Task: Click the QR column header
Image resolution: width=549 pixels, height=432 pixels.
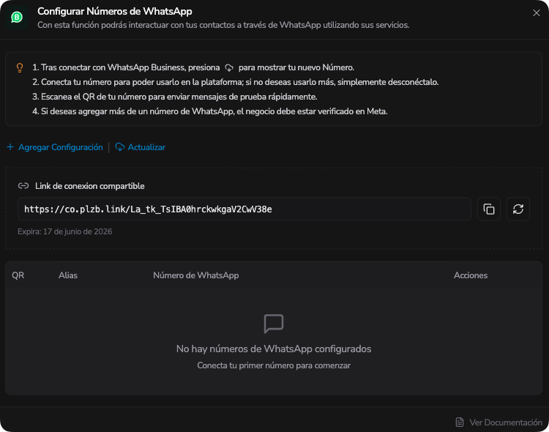Action: [18, 275]
